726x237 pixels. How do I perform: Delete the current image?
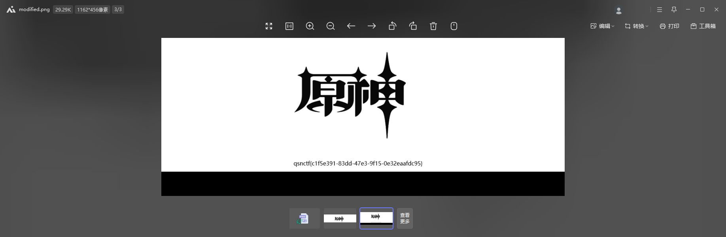[x=433, y=26]
